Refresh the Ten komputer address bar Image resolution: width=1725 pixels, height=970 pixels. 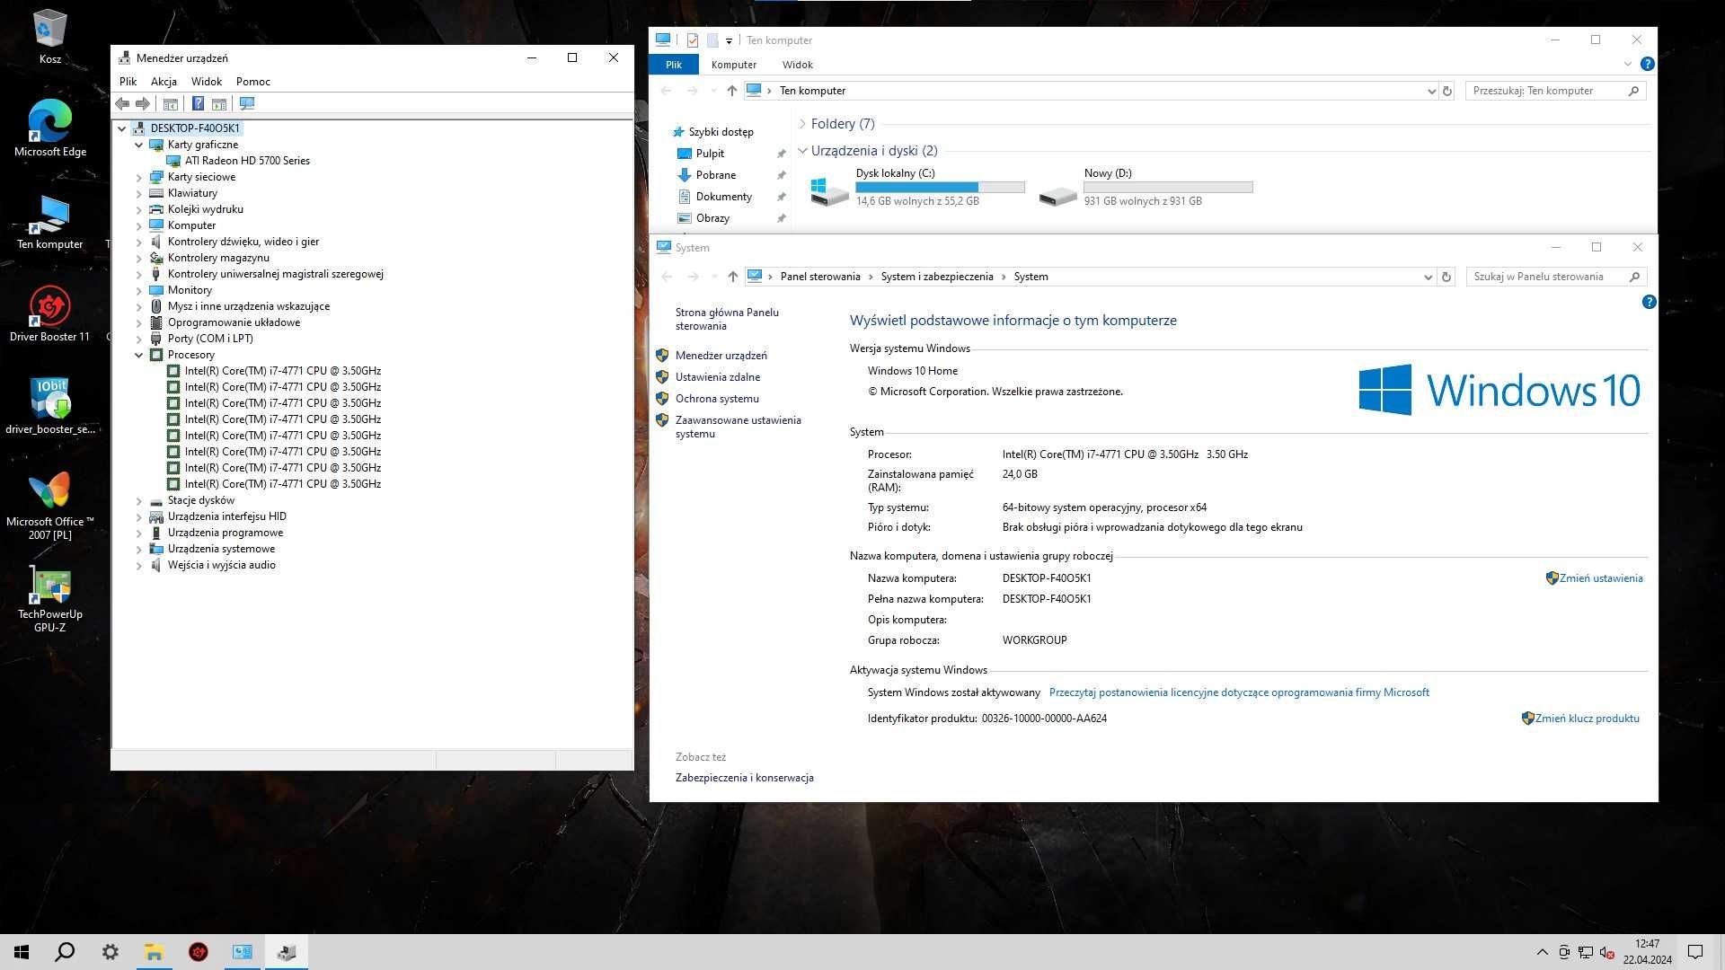point(1446,91)
